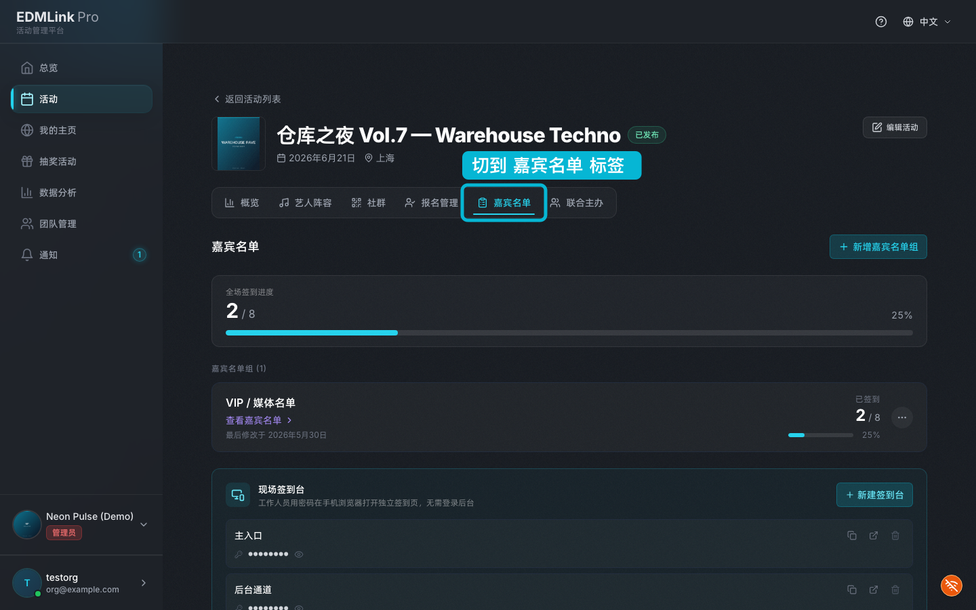Switch to the 报名管理 tab
The height and width of the screenshot is (610, 976).
[431, 203]
